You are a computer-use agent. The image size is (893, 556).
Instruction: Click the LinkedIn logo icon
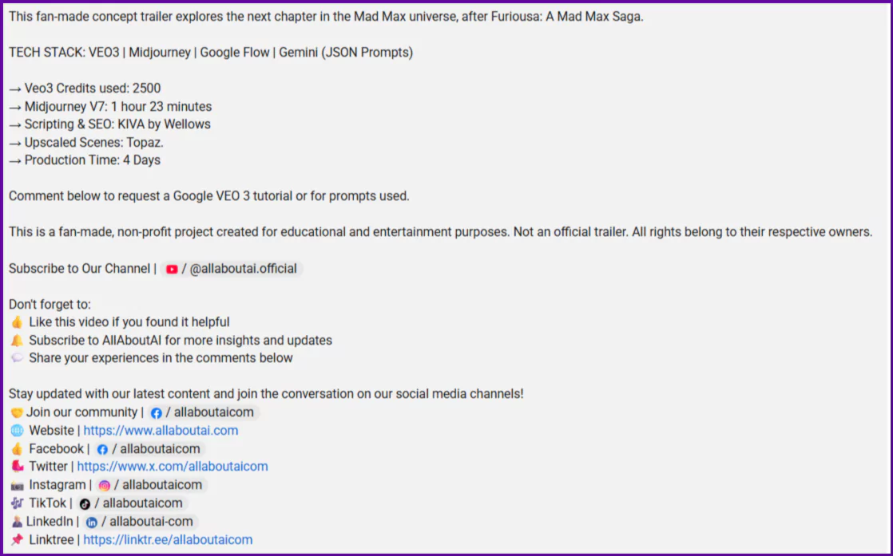[92, 522]
